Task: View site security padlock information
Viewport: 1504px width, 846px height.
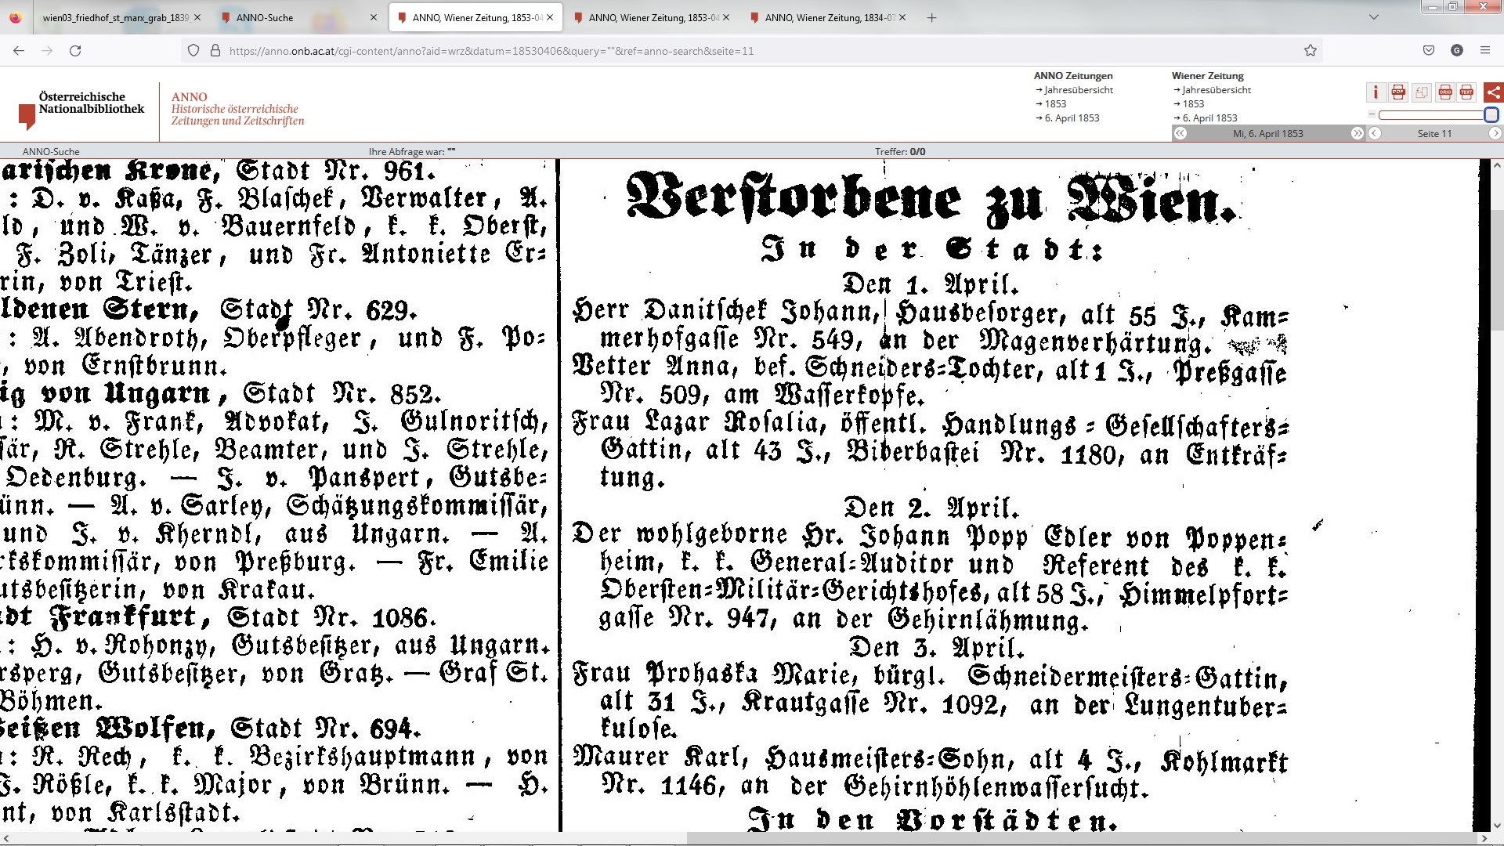Action: click(x=215, y=50)
